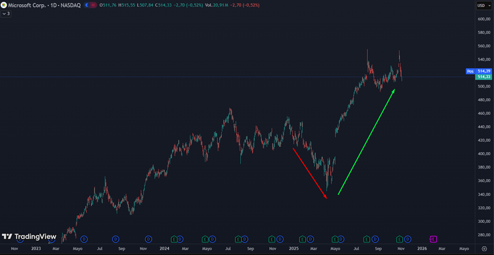Click the Microsoft logo symbol icon
This screenshot has height=255, width=494.
click(x=3, y=5)
